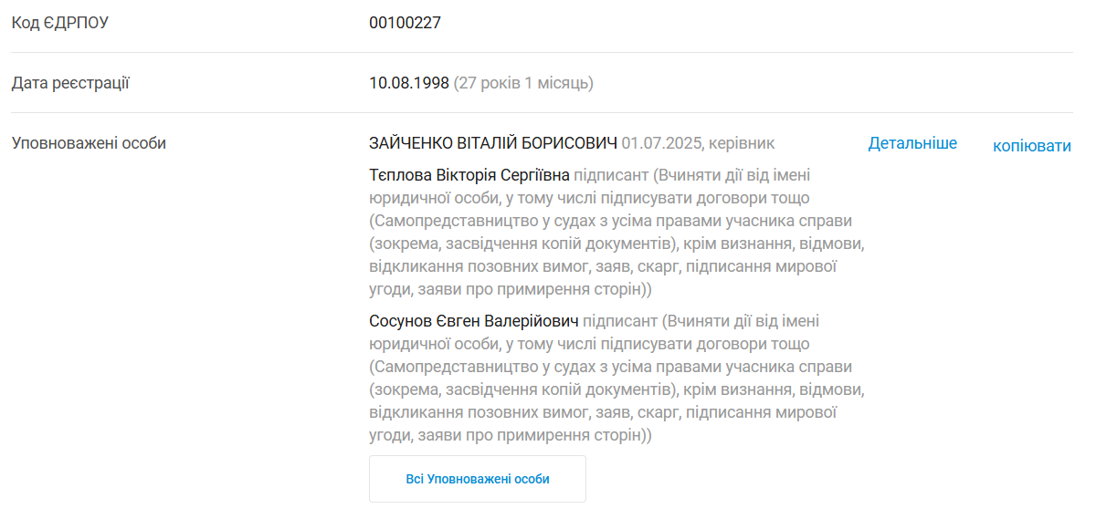Select the name Тєплова Вікторія Сергіївна
Screen dimensions: 1096x519
tap(469, 174)
